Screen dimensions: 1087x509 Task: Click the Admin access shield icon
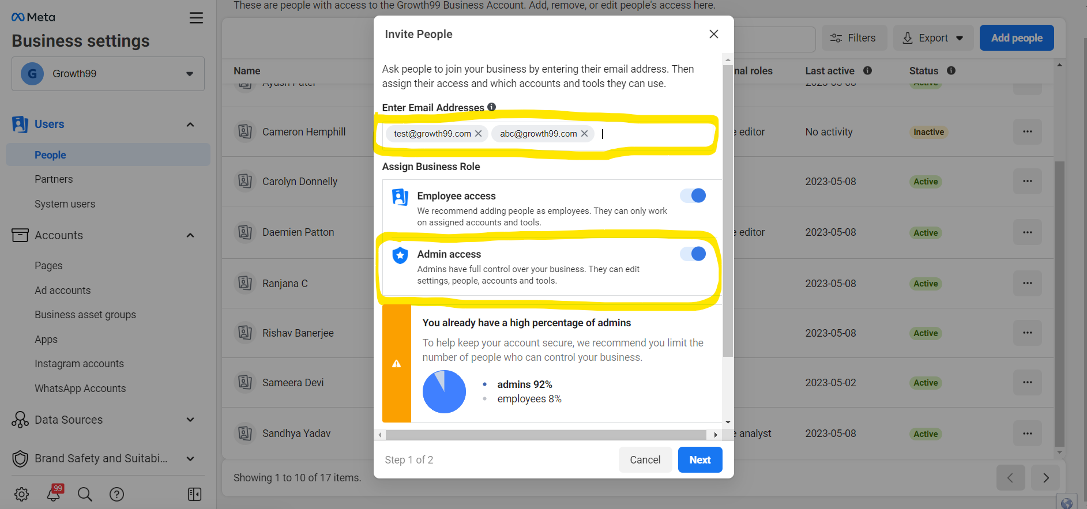coord(400,255)
